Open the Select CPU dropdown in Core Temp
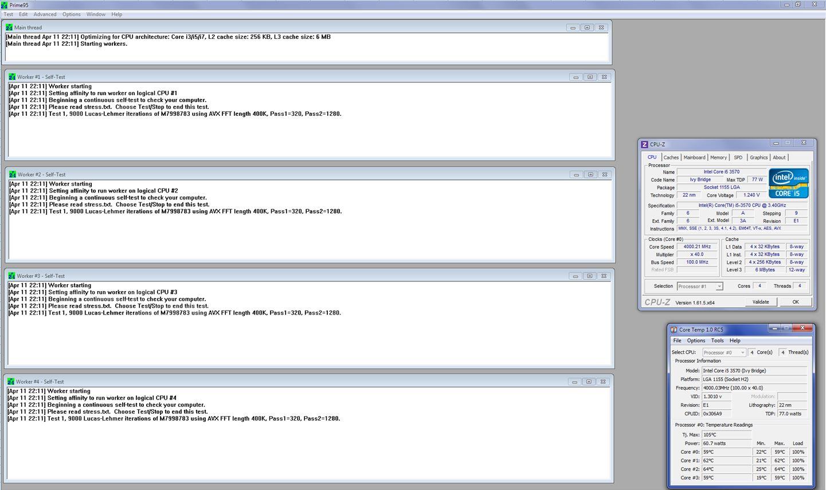 (x=724, y=352)
